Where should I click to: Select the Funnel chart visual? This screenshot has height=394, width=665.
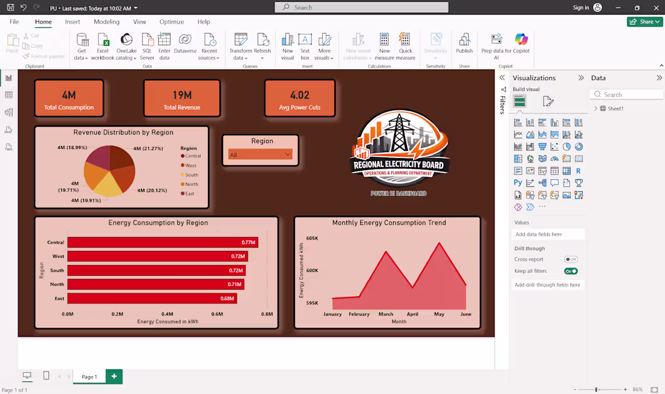pos(542,147)
